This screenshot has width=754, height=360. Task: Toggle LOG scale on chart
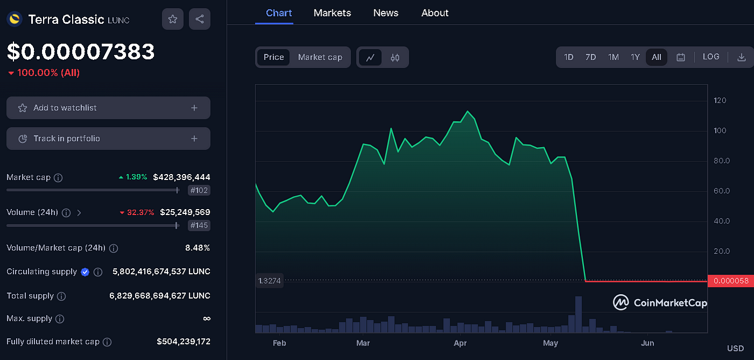[711, 57]
